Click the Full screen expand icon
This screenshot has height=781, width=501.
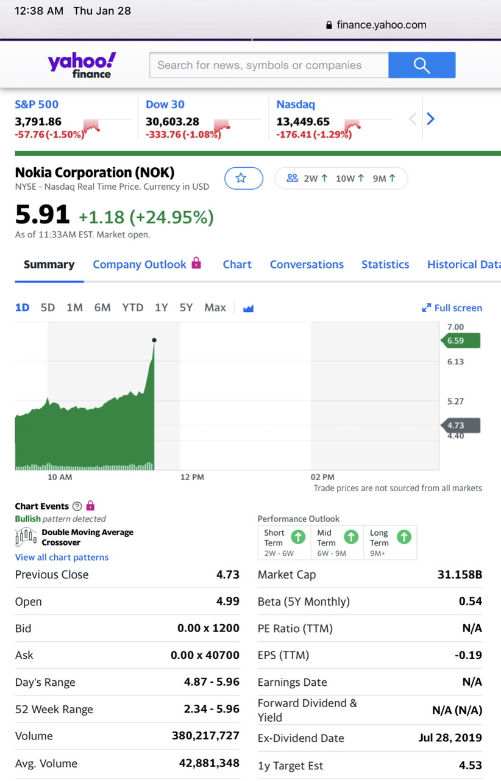(427, 308)
